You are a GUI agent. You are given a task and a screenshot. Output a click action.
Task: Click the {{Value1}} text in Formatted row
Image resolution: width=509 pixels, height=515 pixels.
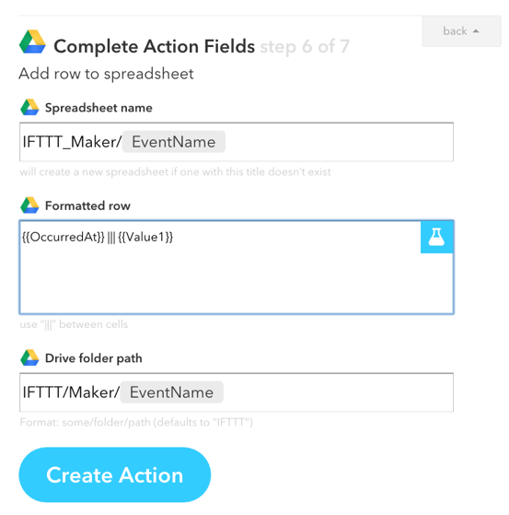point(145,237)
